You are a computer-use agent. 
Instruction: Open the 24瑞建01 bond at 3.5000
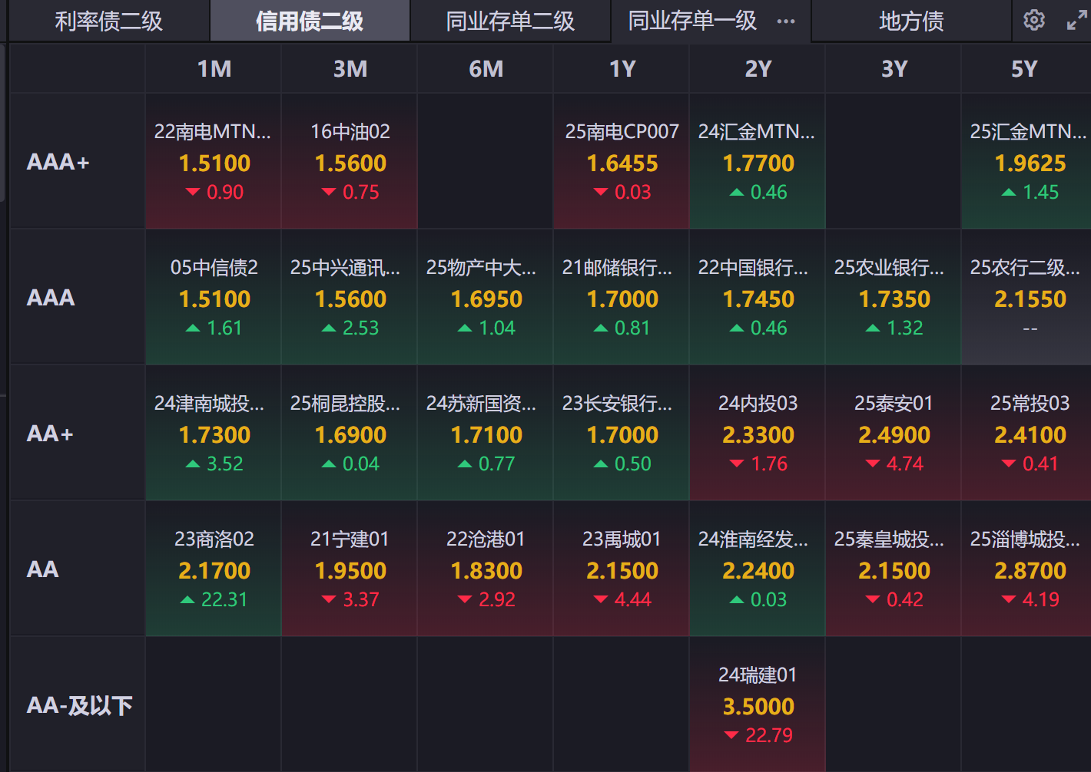pos(758,704)
